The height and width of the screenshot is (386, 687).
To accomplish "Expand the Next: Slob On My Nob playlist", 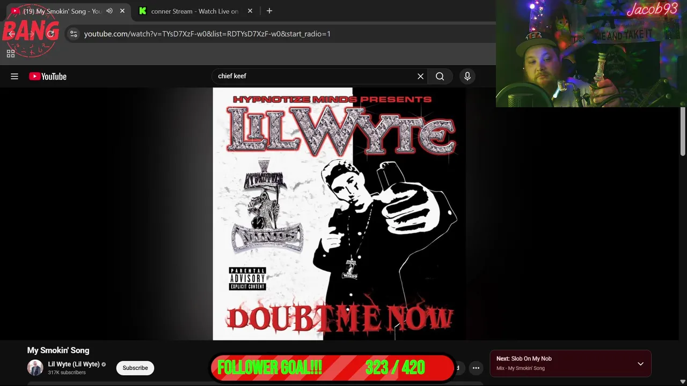I will click(x=640, y=363).
